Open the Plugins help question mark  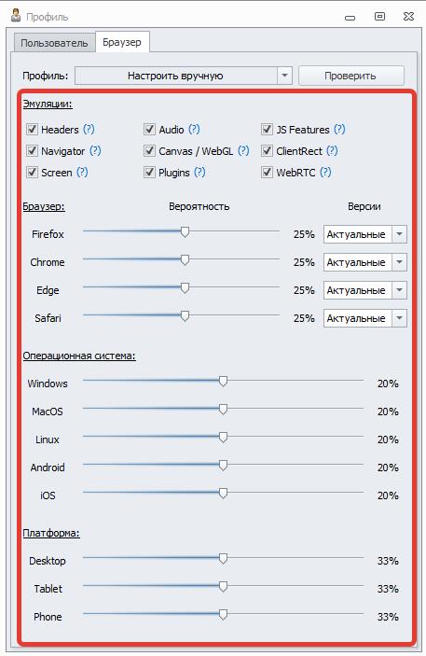[199, 173]
